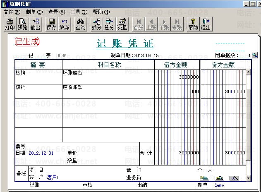
Task: Save the voucher with 保存
Action: coord(51,24)
